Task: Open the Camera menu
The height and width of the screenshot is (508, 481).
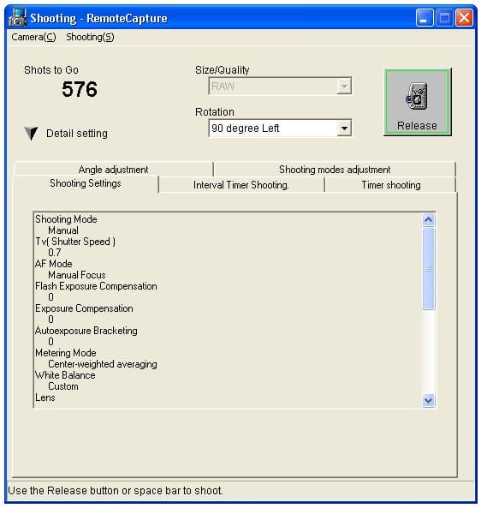Action: (33, 37)
